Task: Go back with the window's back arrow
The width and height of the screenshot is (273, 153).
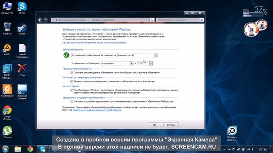Action: [x=40, y=20]
